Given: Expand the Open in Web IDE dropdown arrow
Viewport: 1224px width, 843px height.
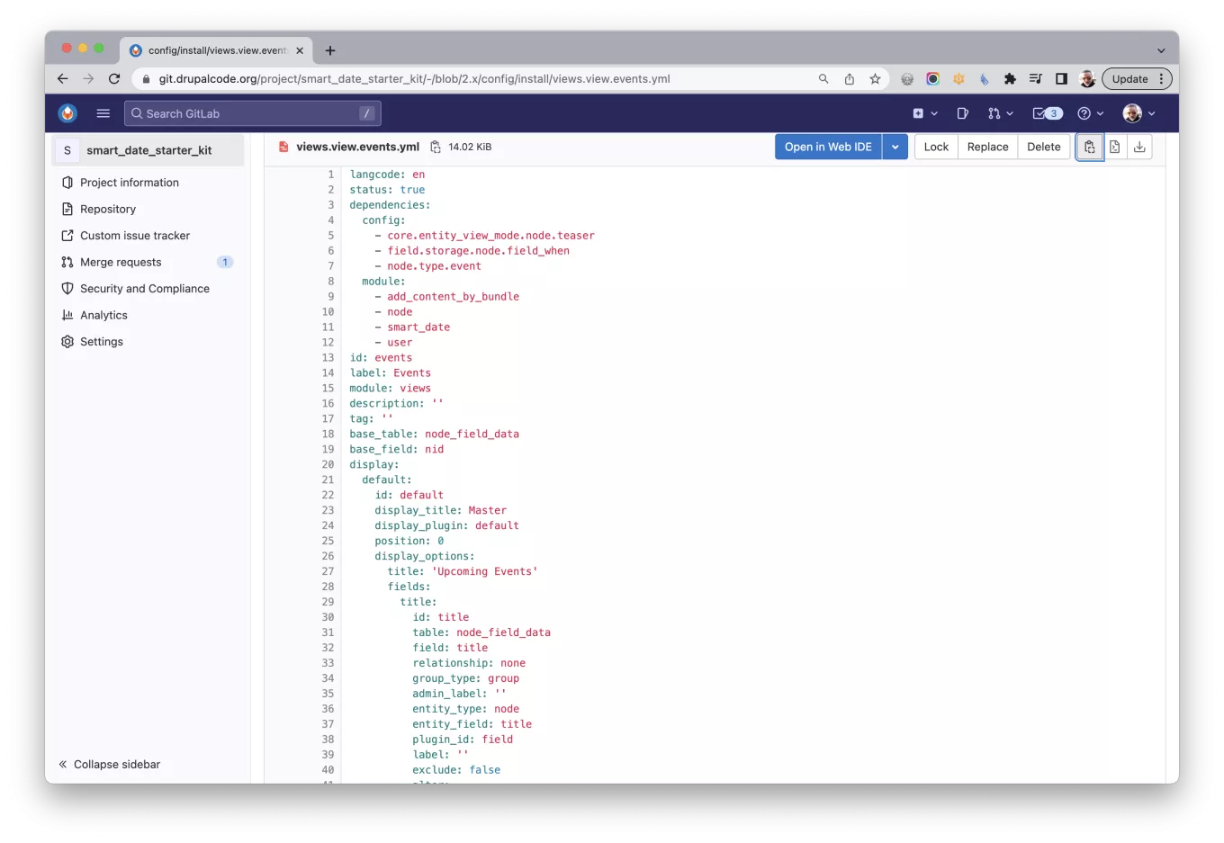Looking at the screenshot, I should click(x=895, y=148).
